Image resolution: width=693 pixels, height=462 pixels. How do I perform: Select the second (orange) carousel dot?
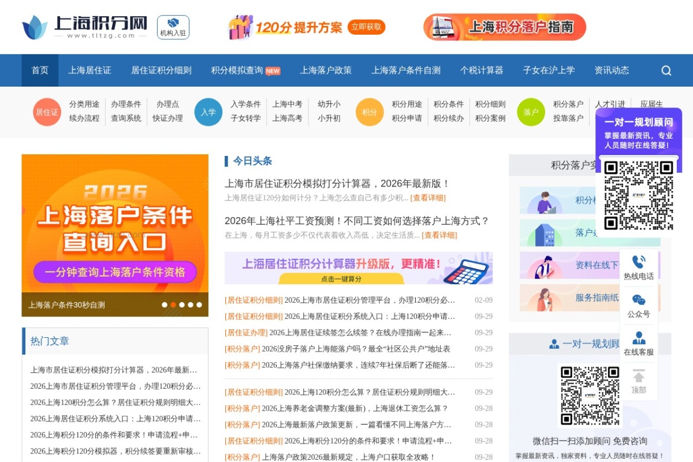click(x=173, y=305)
